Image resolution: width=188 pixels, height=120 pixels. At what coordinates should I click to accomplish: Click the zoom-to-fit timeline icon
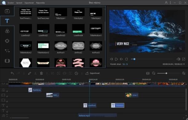(148, 73)
